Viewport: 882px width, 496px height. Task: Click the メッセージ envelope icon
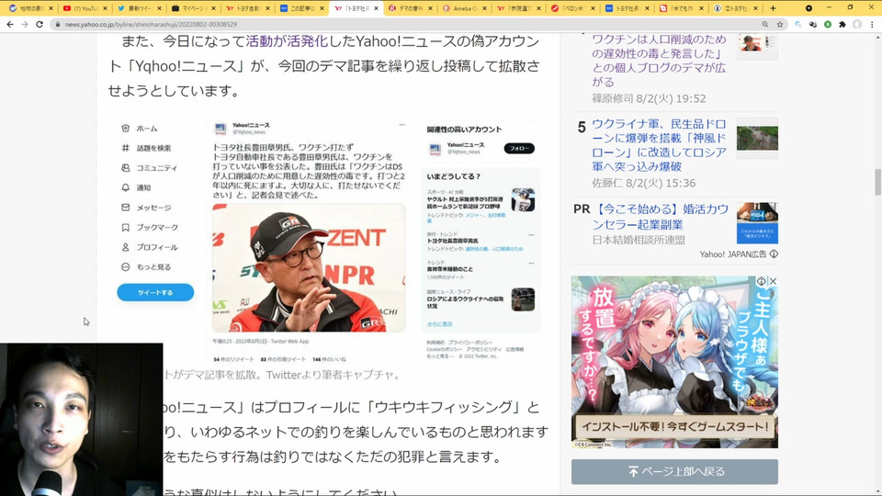[x=126, y=208]
